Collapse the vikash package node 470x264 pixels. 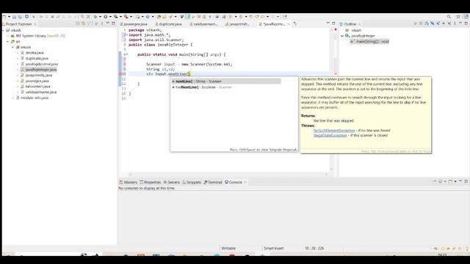click(13, 47)
